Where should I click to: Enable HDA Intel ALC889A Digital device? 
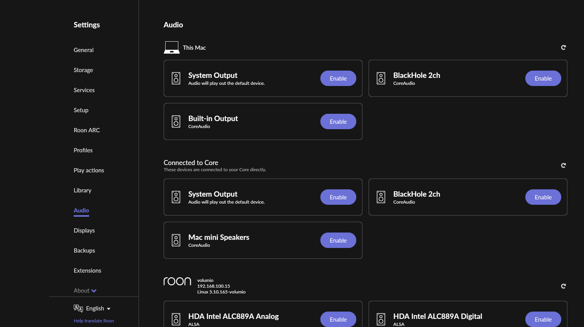[x=543, y=319]
